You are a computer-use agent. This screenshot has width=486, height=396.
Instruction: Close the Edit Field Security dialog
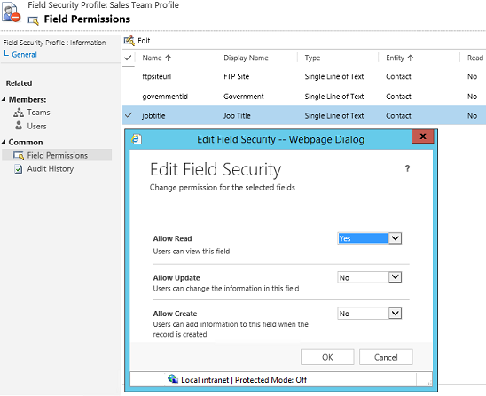[422, 136]
